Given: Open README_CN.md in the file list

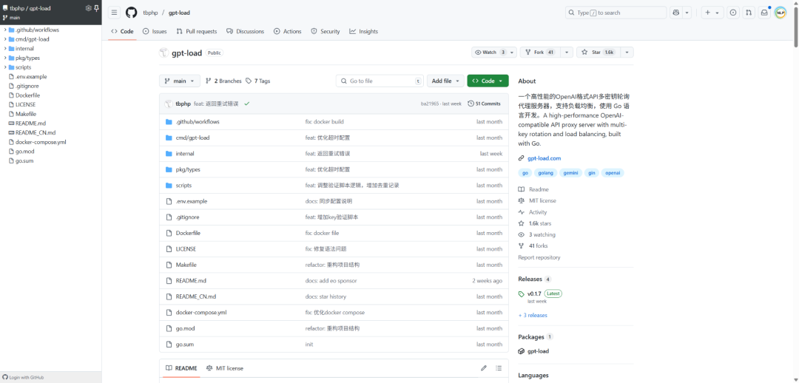Looking at the screenshot, I should 195,297.
